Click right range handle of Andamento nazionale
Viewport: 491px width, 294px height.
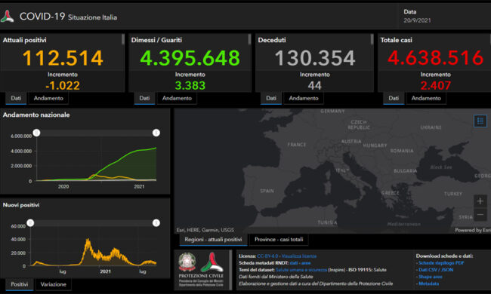coord(156,133)
